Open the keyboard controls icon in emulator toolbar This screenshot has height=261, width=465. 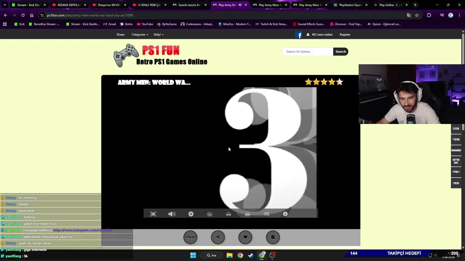click(210, 214)
